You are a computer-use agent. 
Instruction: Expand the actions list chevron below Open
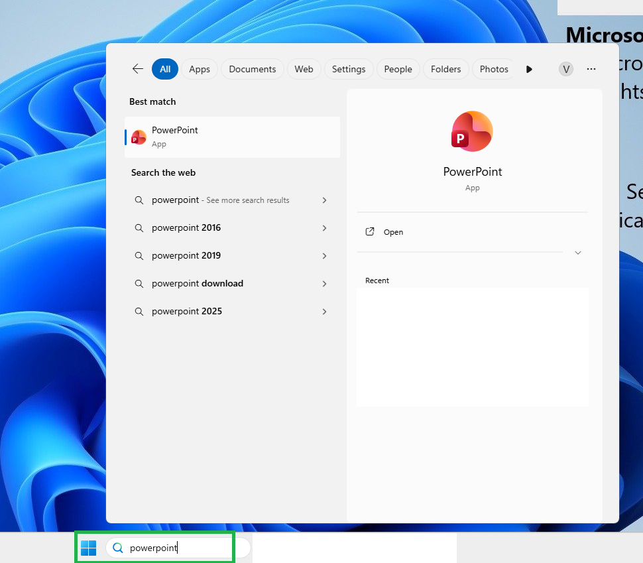tap(578, 253)
